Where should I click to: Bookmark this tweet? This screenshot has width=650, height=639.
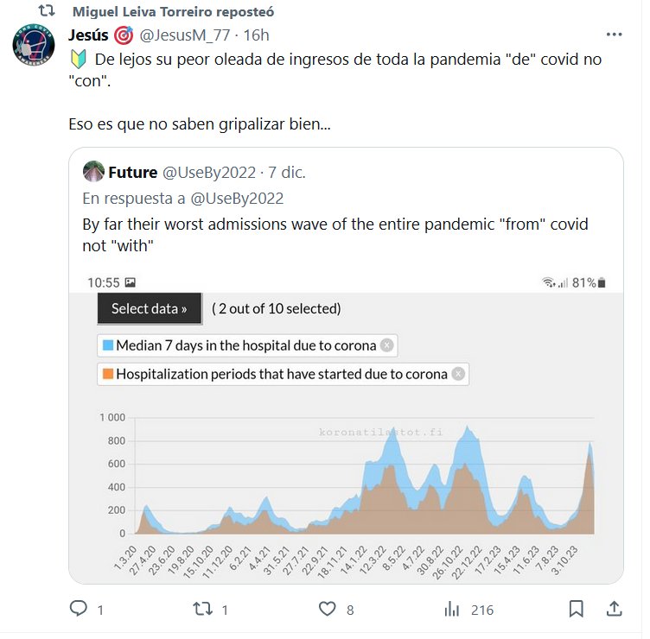576,610
